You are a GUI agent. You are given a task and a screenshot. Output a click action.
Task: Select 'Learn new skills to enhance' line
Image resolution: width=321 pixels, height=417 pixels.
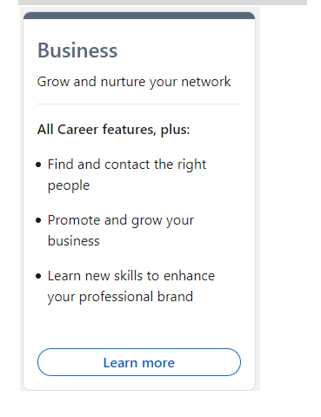point(131,276)
